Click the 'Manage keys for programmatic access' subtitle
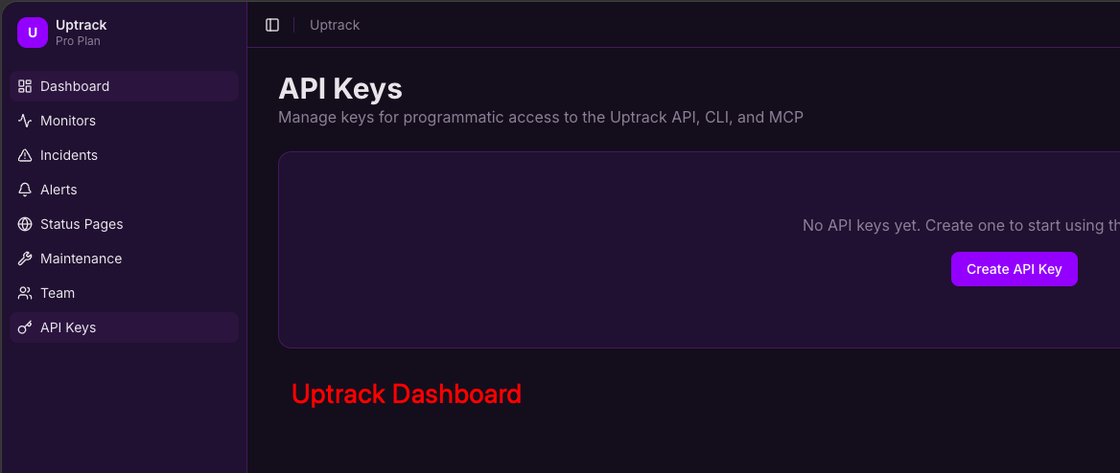This screenshot has width=1120, height=473. 541,118
